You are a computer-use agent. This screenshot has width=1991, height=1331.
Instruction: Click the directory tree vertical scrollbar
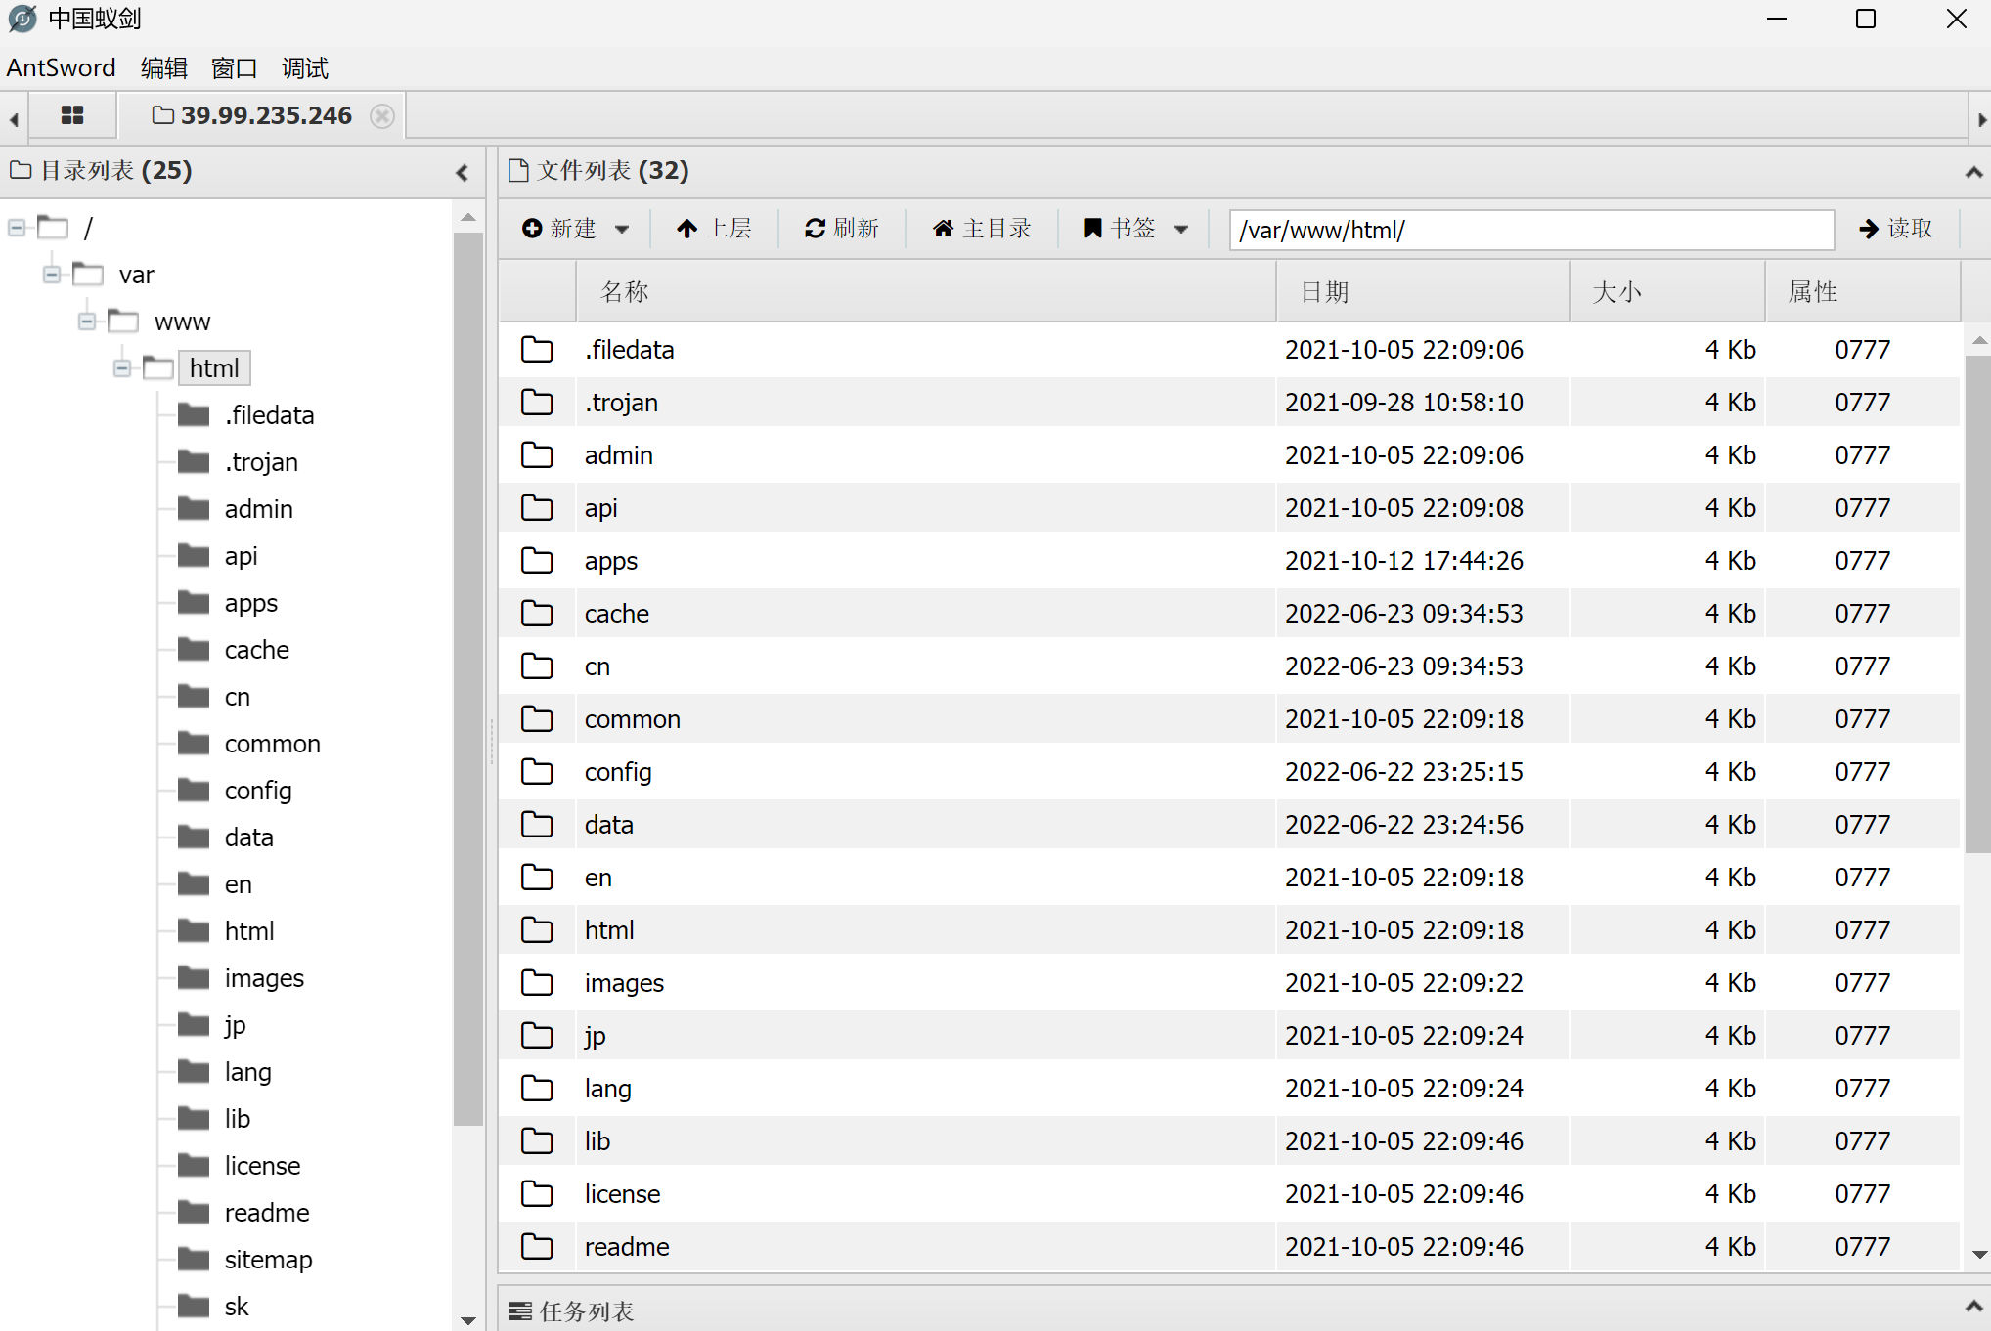tap(468, 678)
